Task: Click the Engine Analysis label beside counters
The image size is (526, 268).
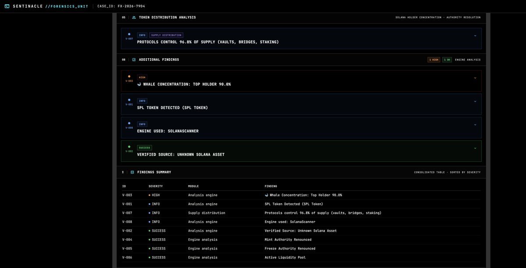Action: pyautogui.click(x=468, y=60)
